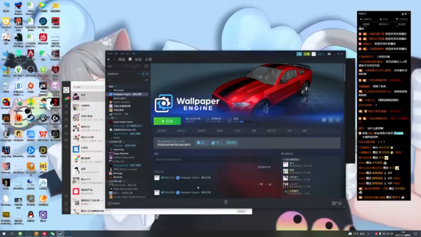Open the Steam menu in title bar
Screen dimensions: 421x237
click(x=110, y=54)
